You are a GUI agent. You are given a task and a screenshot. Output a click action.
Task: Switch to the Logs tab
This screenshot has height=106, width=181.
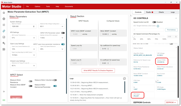173,12
